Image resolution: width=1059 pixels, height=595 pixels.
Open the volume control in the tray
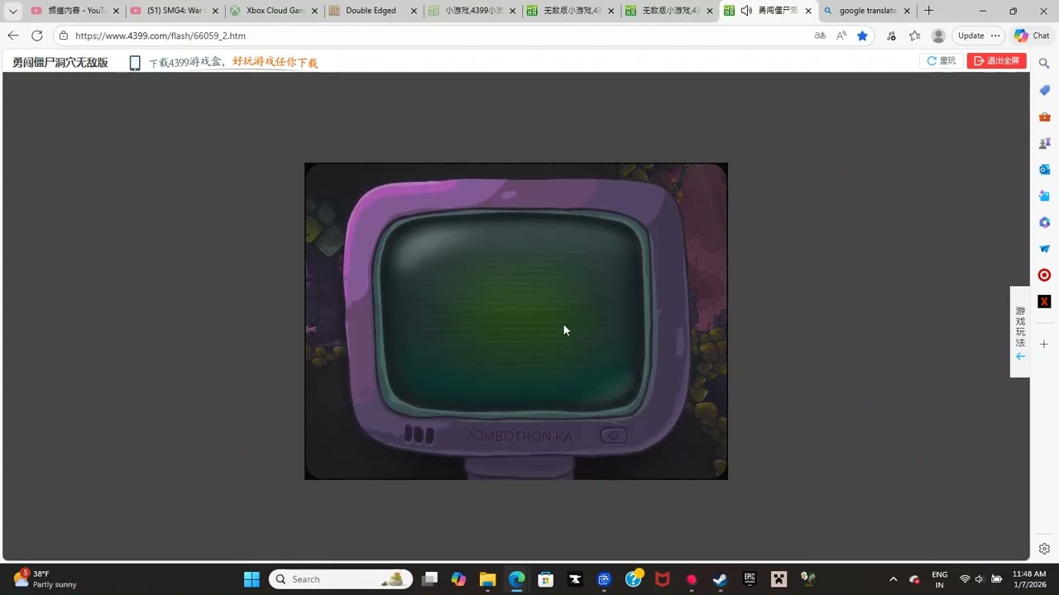[980, 579]
